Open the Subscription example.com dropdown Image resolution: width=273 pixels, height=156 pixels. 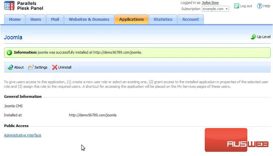(x=215, y=9)
